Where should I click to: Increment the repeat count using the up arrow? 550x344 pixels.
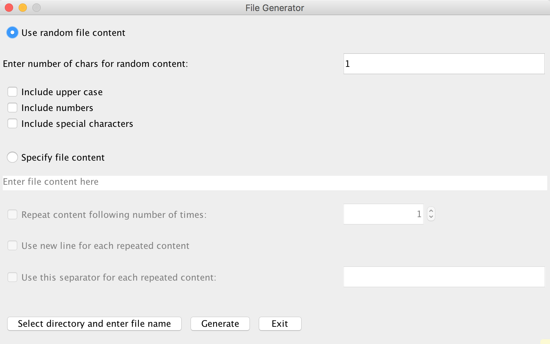pos(431,211)
